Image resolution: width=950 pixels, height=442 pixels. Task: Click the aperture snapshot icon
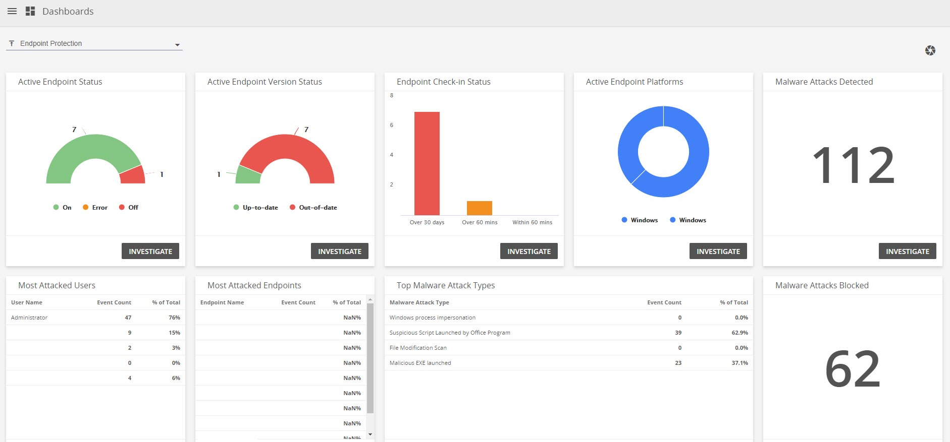930,50
